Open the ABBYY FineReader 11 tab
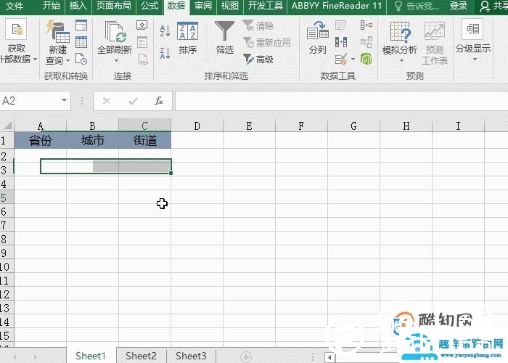 337,6
